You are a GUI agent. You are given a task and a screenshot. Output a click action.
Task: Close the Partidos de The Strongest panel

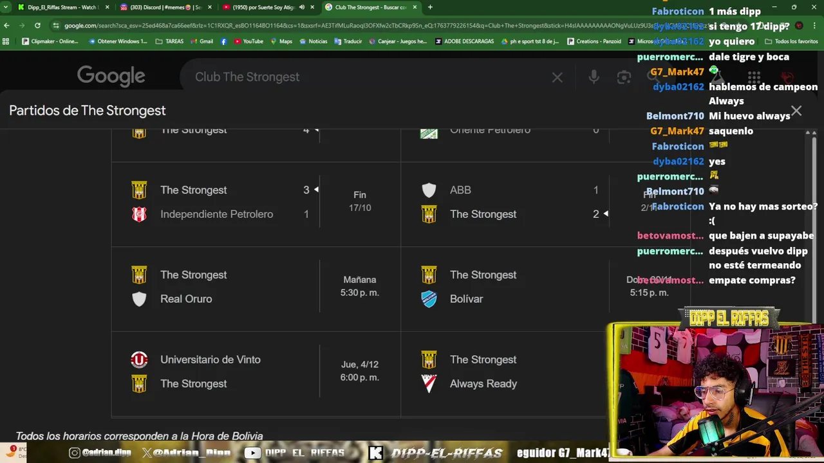point(796,111)
